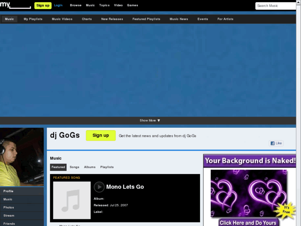Screen dimensions: 301x226
Task: Open the top Music menu item
Action: tap(90, 5)
